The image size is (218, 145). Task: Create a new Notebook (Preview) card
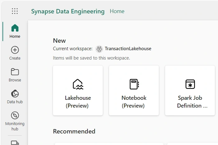tap(134, 90)
